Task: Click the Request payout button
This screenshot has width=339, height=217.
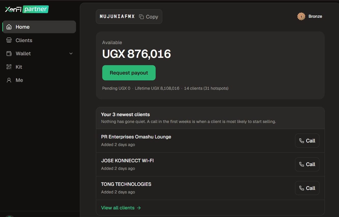Action: click(x=129, y=73)
